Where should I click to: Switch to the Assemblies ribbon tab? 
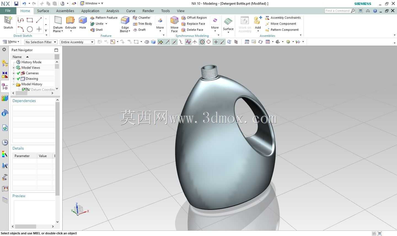pos(65,11)
